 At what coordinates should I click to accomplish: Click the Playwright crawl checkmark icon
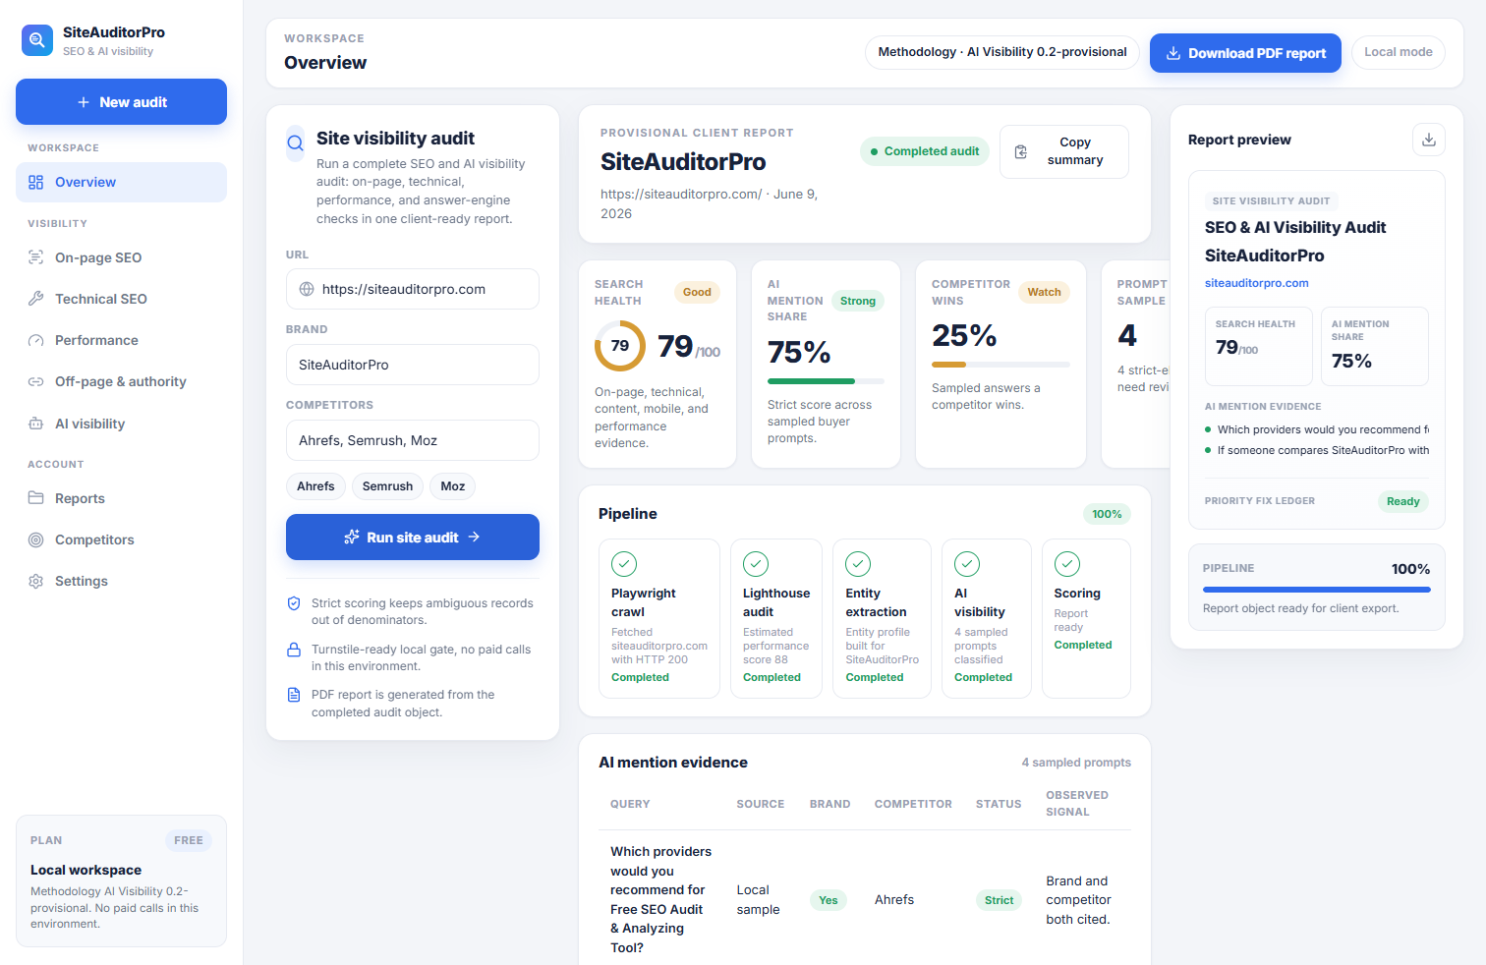pyautogui.click(x=624, y=564)
